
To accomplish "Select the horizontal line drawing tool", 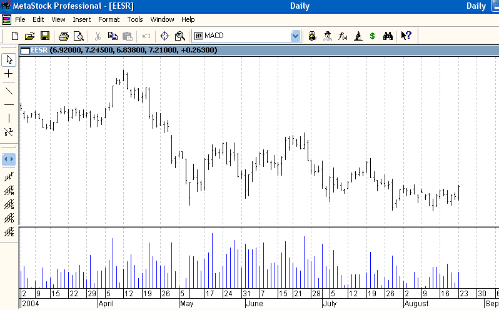I will [x=9, y=104].
